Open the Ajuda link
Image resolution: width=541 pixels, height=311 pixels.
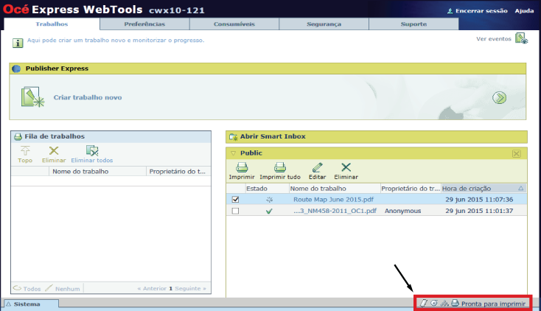[x=524, y=11]
